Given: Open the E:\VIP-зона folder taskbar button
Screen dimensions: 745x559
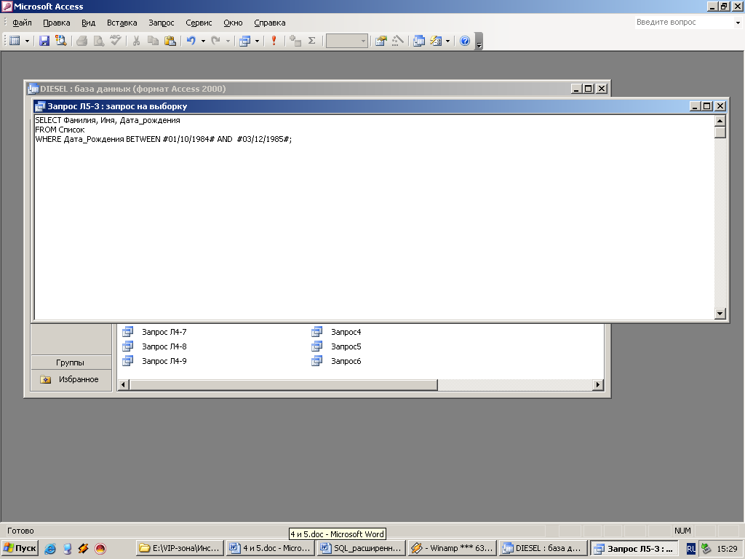Looking at the screenshot, I should click(180, 548).
